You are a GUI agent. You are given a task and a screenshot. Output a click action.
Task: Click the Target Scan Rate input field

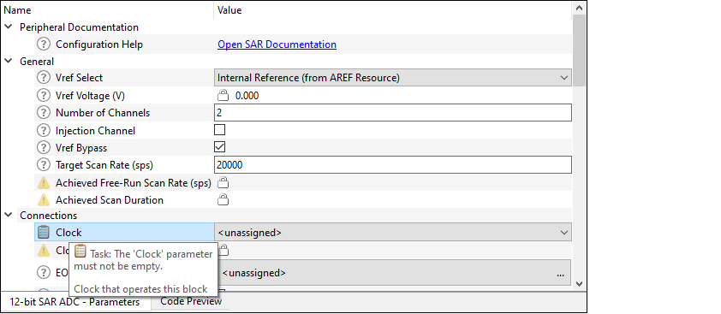(x=393, y=164)
